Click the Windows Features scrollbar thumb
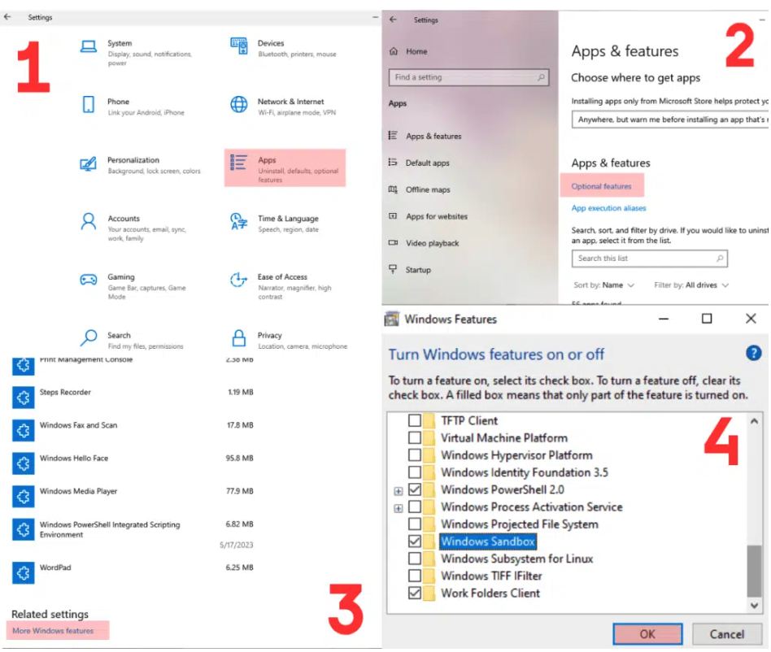The height and width of the screenshot is (652, 771). tap(754, 571)
